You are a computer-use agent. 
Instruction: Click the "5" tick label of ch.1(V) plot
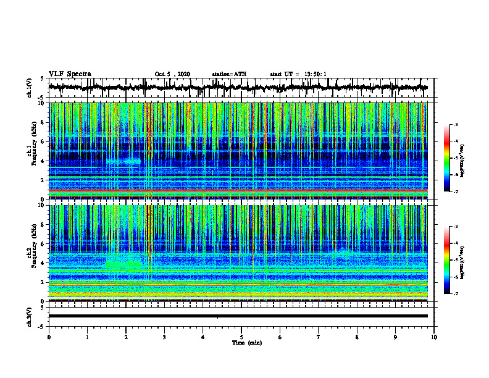(x=42, y=78)
